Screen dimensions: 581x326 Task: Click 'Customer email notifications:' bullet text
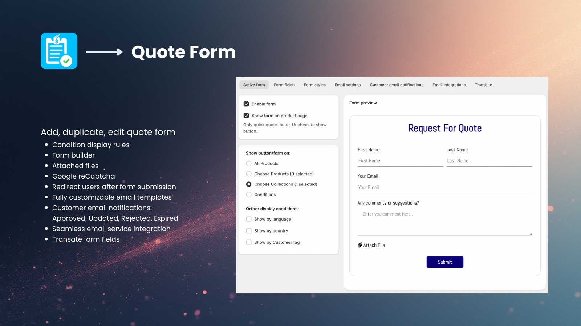click(x=102, y=208)
